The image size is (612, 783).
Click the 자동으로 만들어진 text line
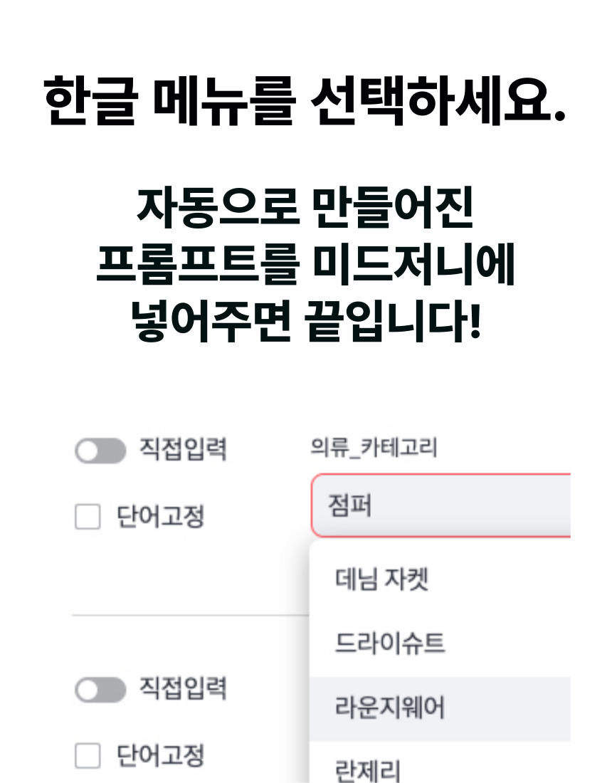pyautogui.click(x=305, y=208)
